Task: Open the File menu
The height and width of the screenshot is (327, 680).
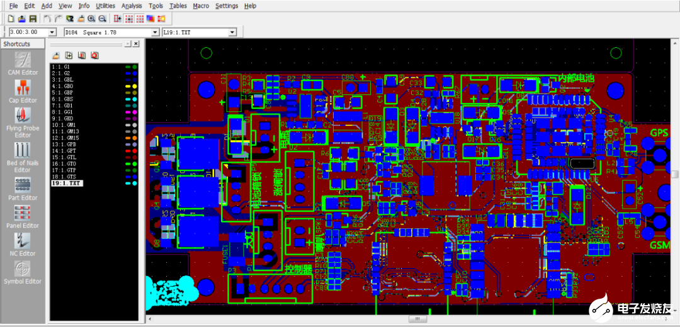Action: click(x=14, y=6)
